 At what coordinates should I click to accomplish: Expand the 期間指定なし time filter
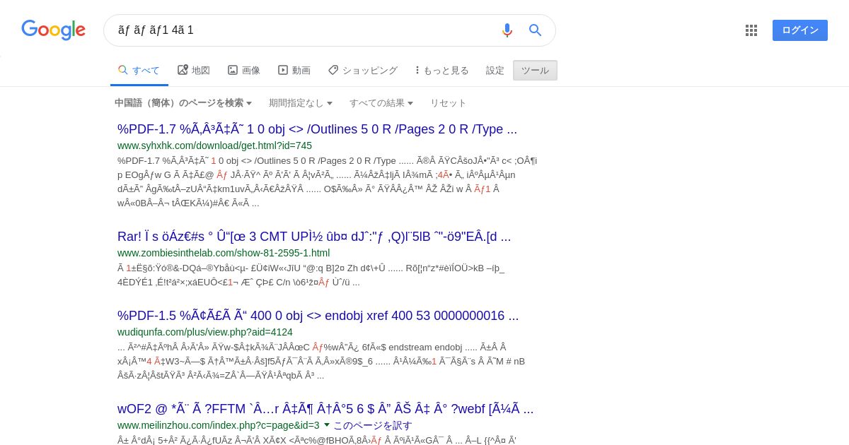[301, 102]
